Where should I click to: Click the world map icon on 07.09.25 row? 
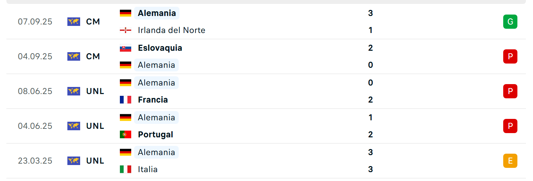tap(74, 22)
